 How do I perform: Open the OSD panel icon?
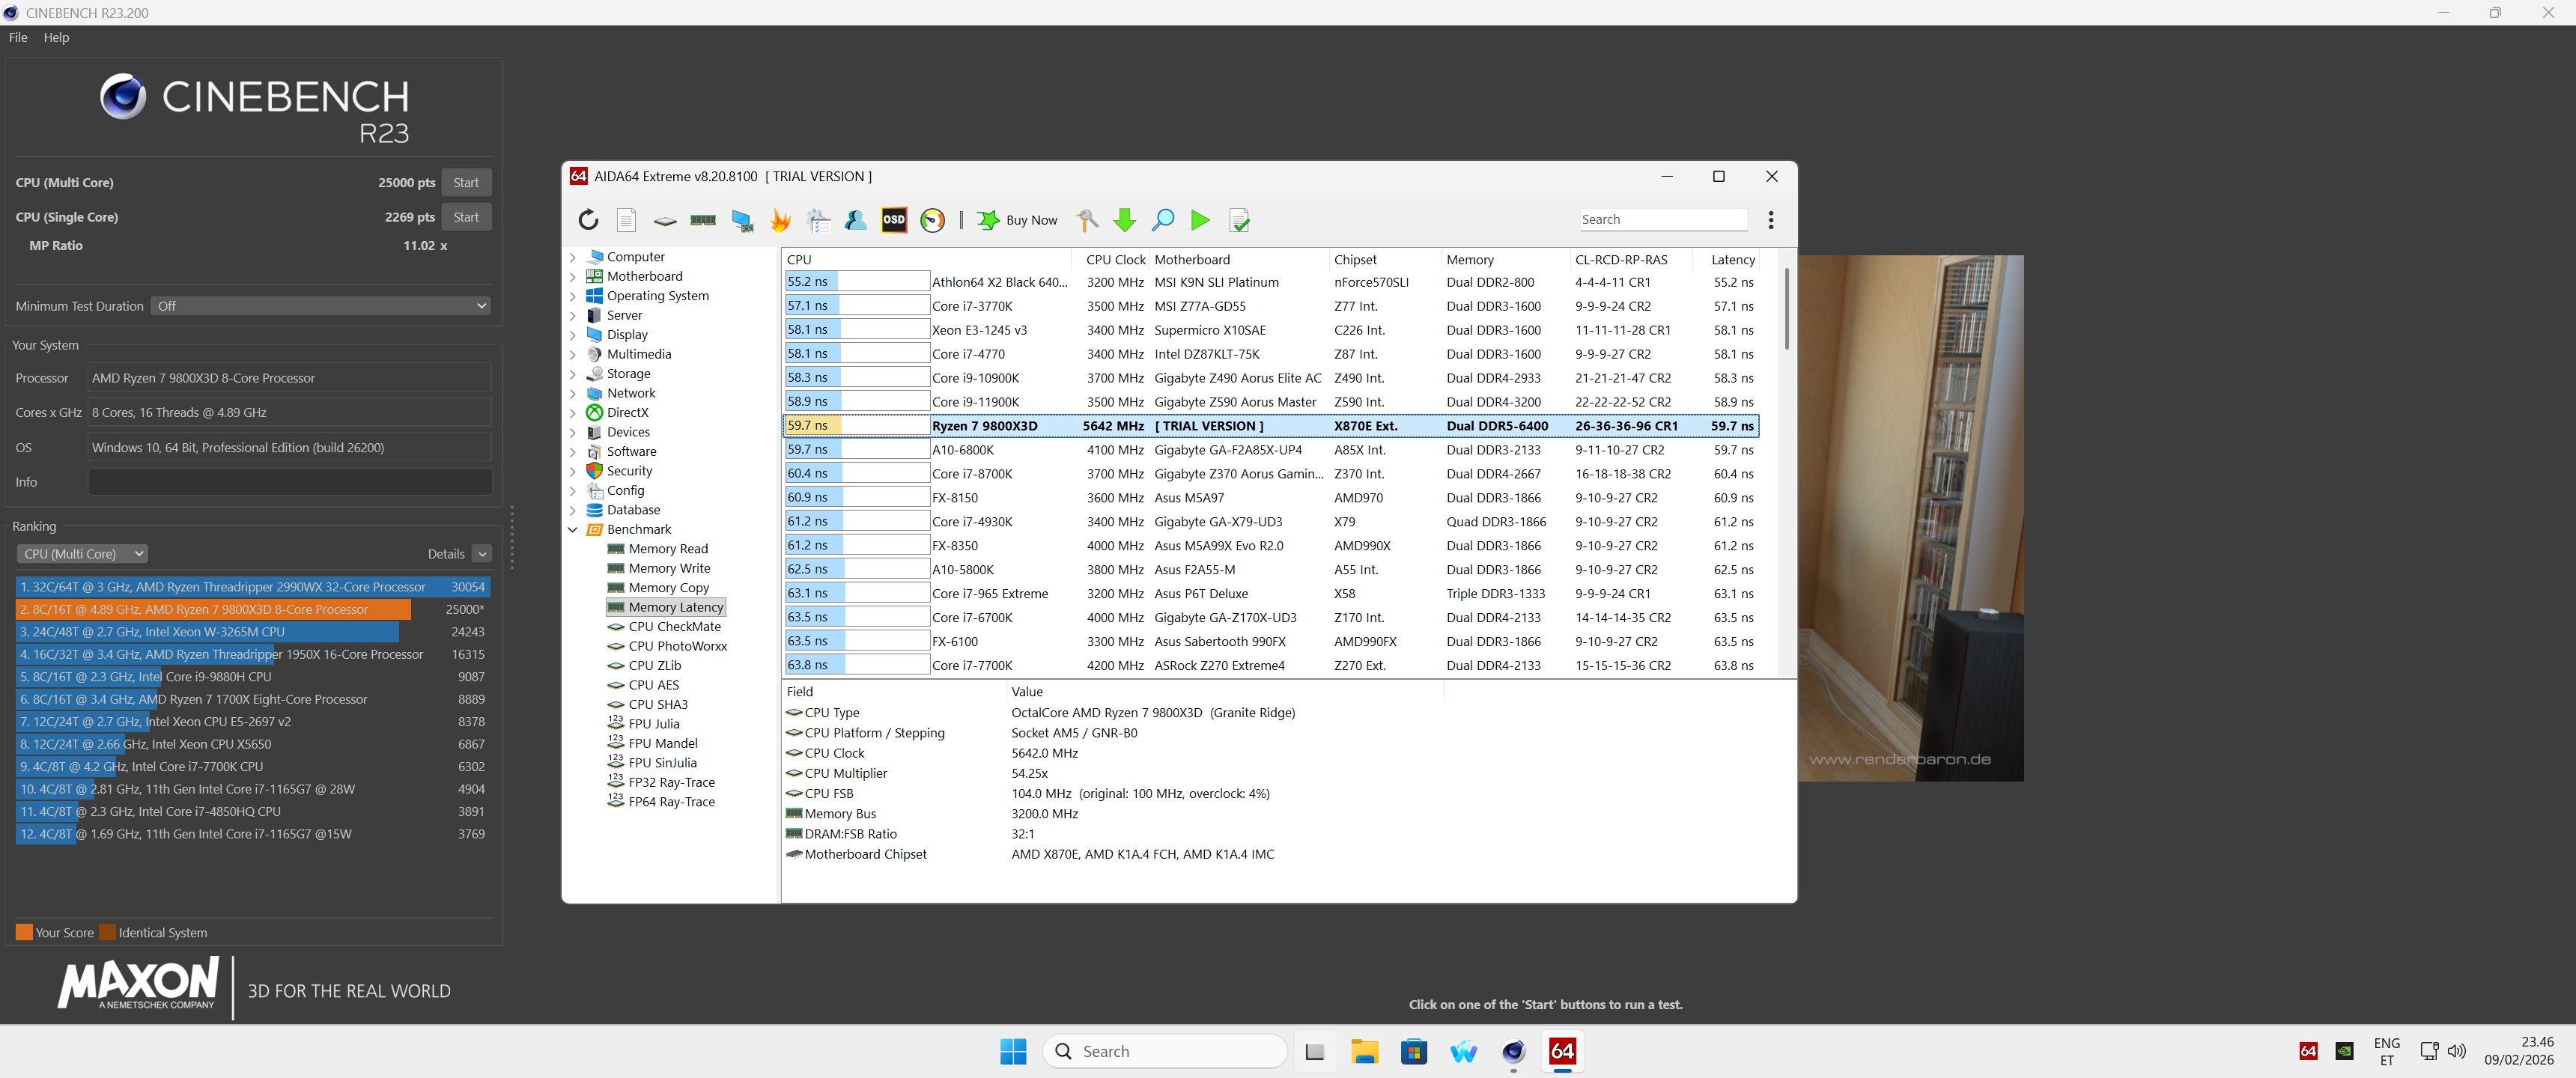(893, 220)
